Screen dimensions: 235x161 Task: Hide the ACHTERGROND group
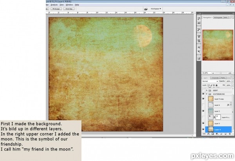[x=203, y=94]
